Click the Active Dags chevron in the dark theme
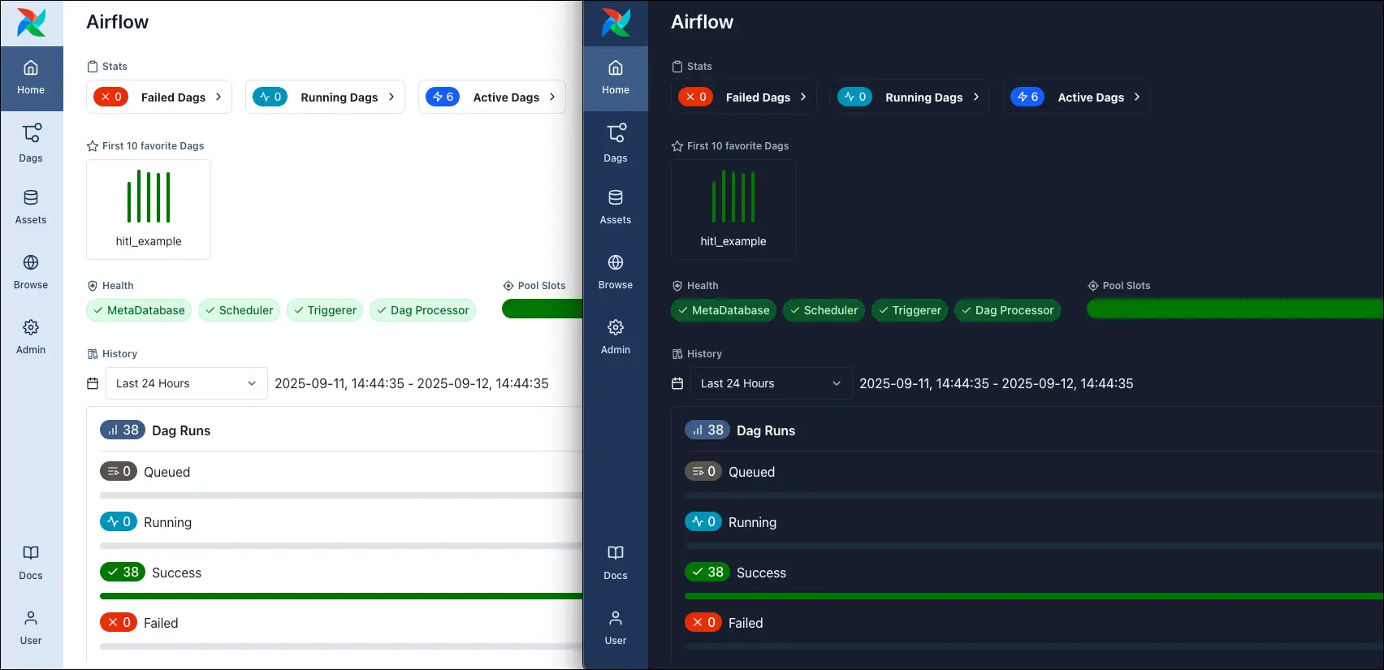The width and height of the screenshot is (1384, 670). click(x=1137, y=97)
